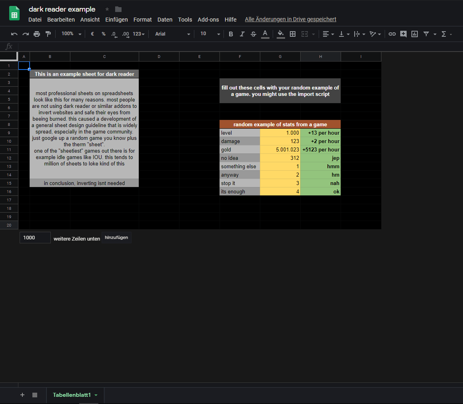Click the Alle Änderungen in Drive gespeichert link
Viewport: 463px width, 404px height.
click(290, 19)
